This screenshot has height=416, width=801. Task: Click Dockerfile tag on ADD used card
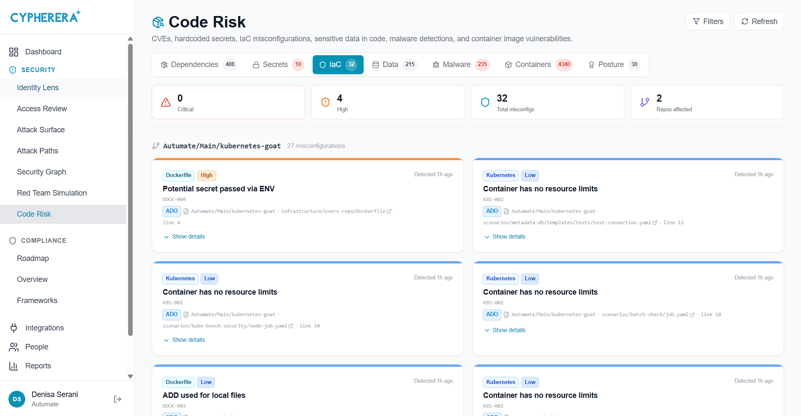(179, 382)
